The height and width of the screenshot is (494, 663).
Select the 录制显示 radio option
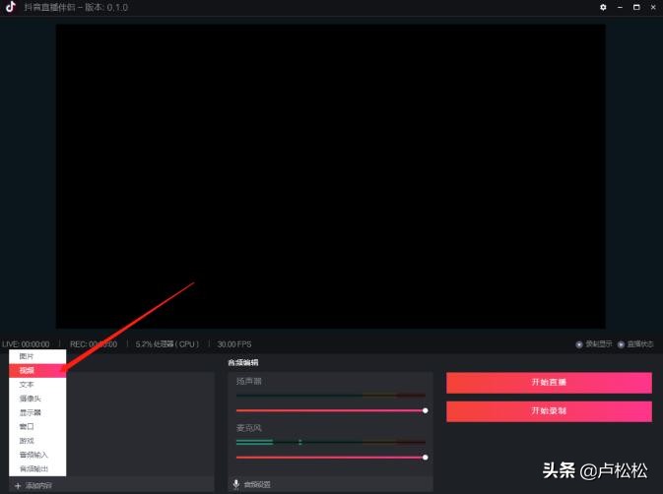pyautogui.click(x=579, y=344)
